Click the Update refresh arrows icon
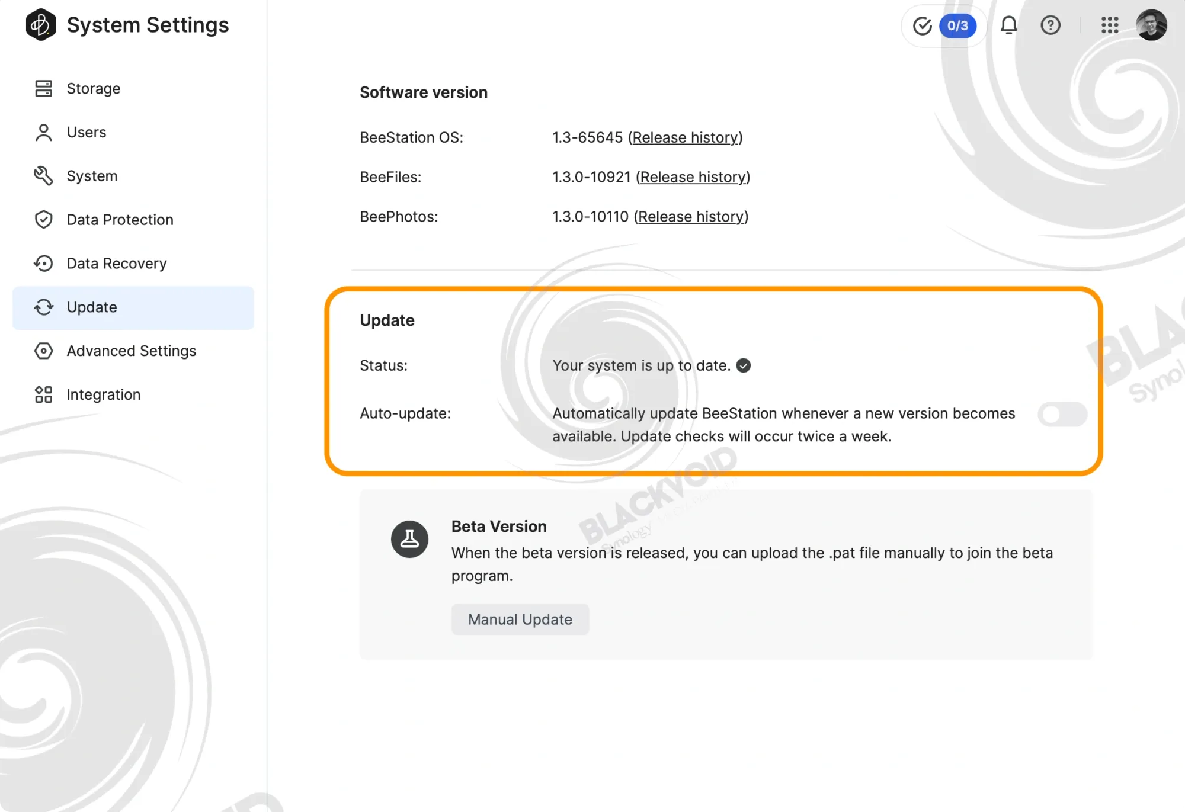The height and width of the screenshot is (812, 1185). coord(43,307)
